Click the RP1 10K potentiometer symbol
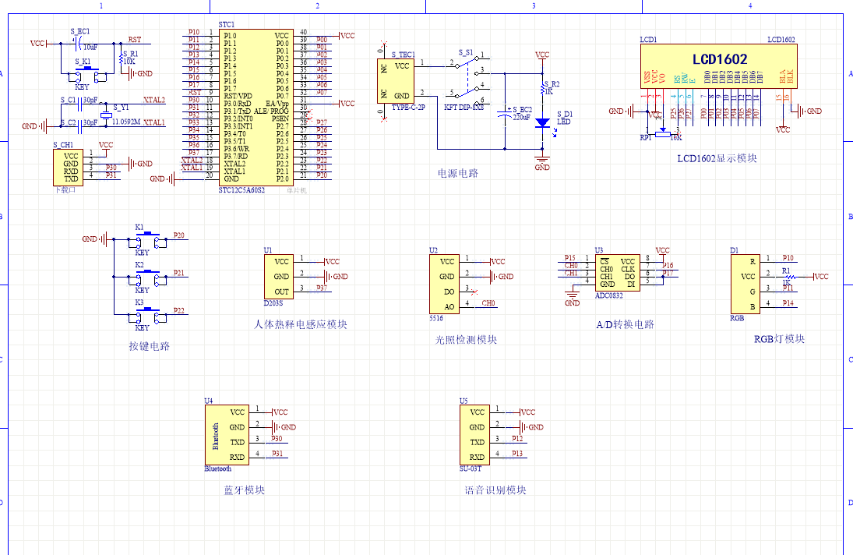The width and height of the screenshot is (853, 555). pos(661,135)
